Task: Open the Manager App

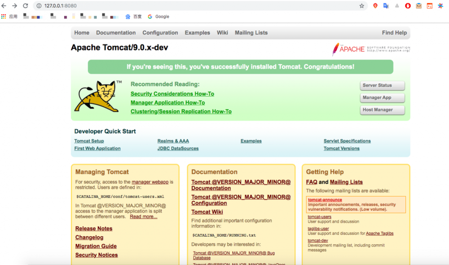Action: 382,97
